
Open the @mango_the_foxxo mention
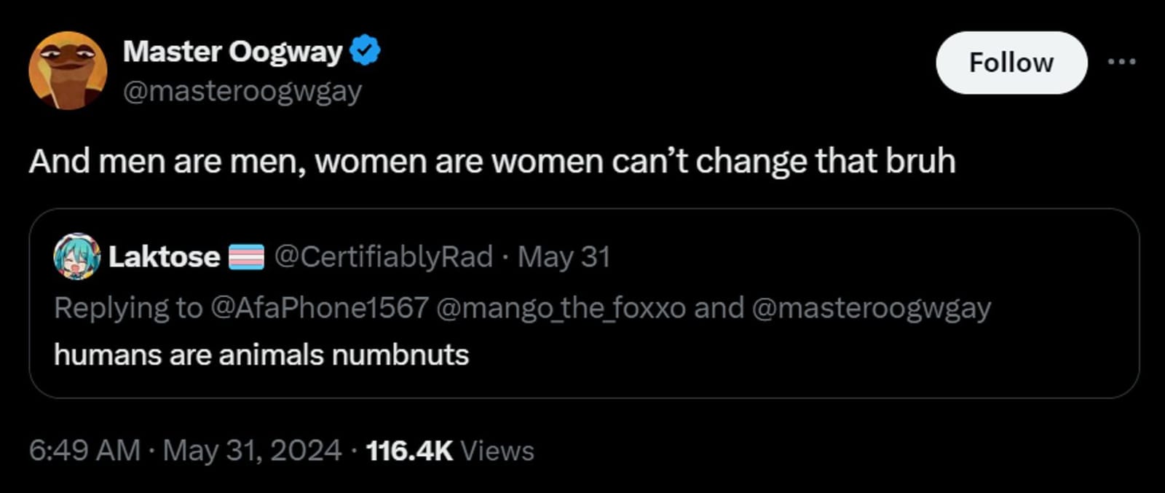tap(561, 307)
